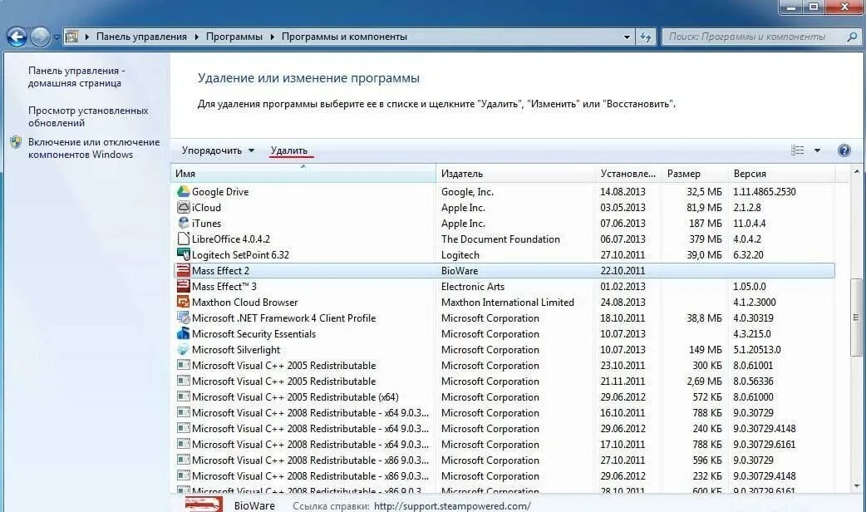Open Панель управления - домашняя страница link
Viewport: 866px width, 512px height.
[x=76, y=76]
